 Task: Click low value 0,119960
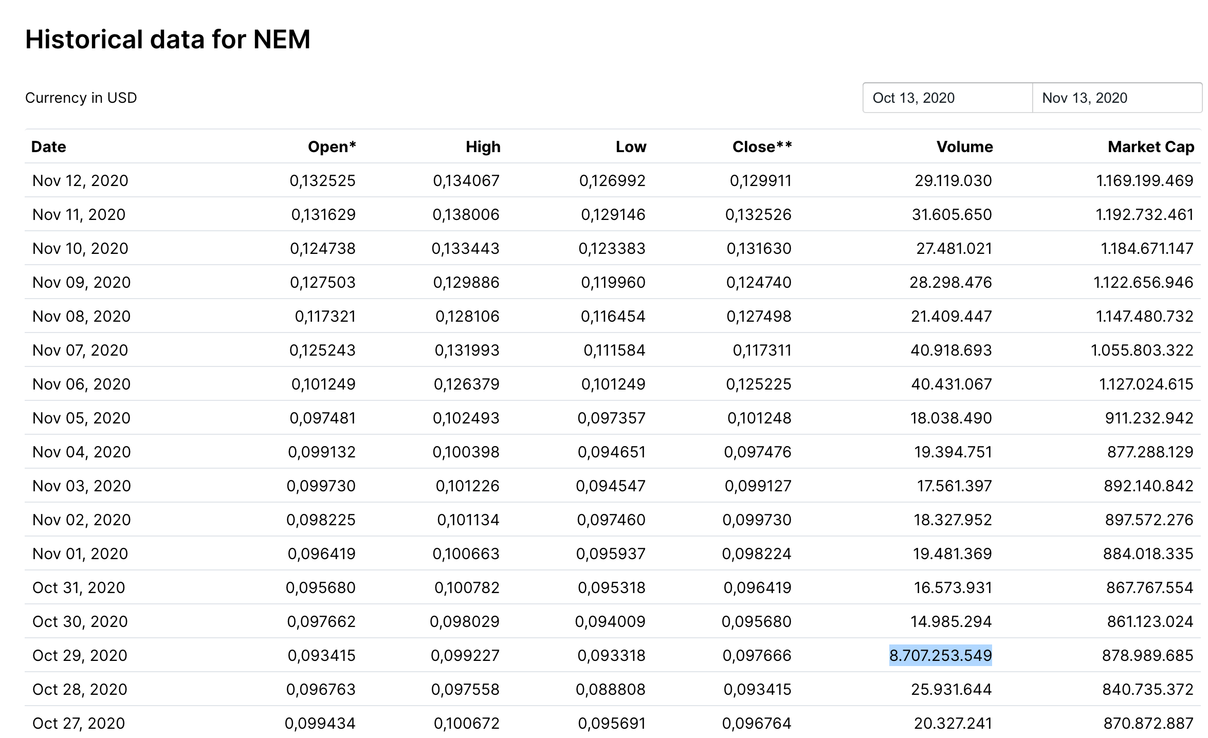(x=613, y=283)
